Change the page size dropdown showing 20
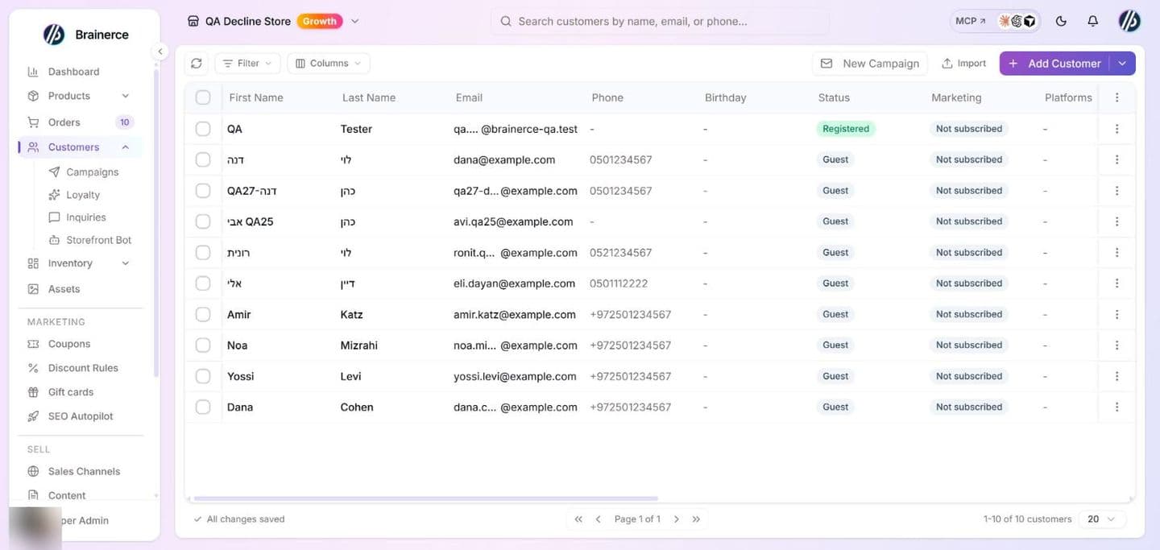 [x=1102, y=519]
